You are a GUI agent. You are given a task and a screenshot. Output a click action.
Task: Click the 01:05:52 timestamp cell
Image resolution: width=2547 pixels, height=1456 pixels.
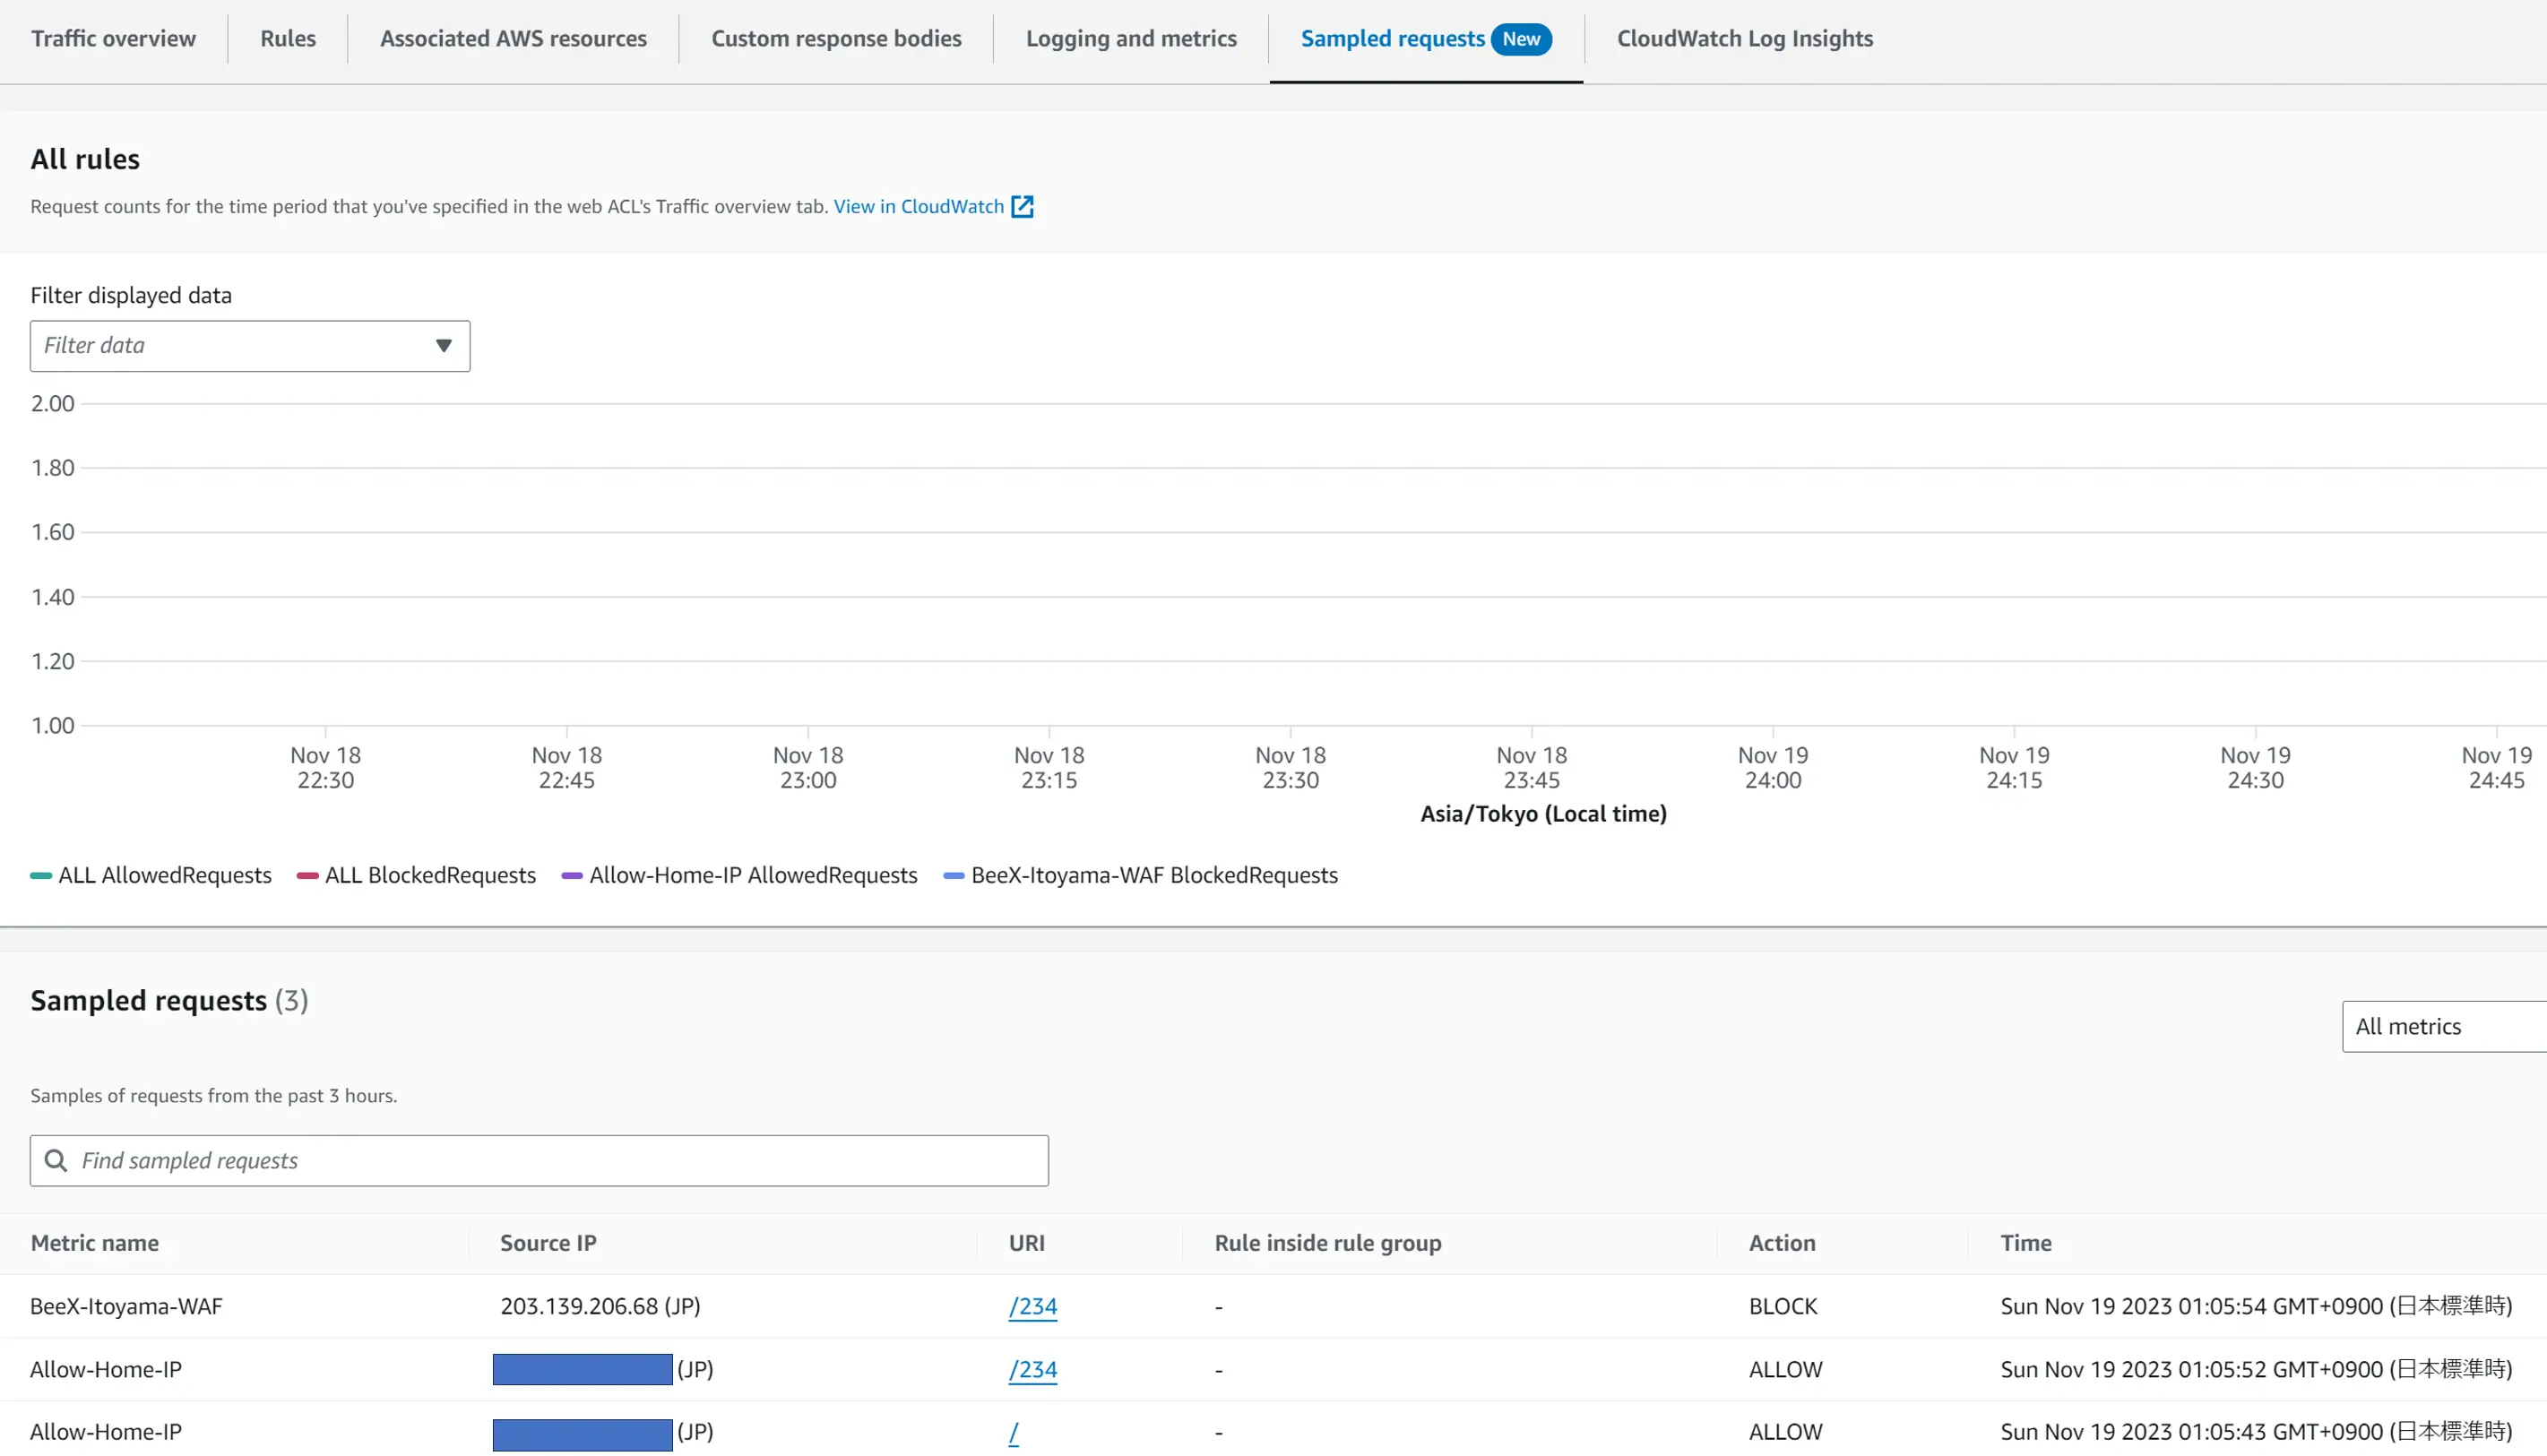click(2256, 1369)
